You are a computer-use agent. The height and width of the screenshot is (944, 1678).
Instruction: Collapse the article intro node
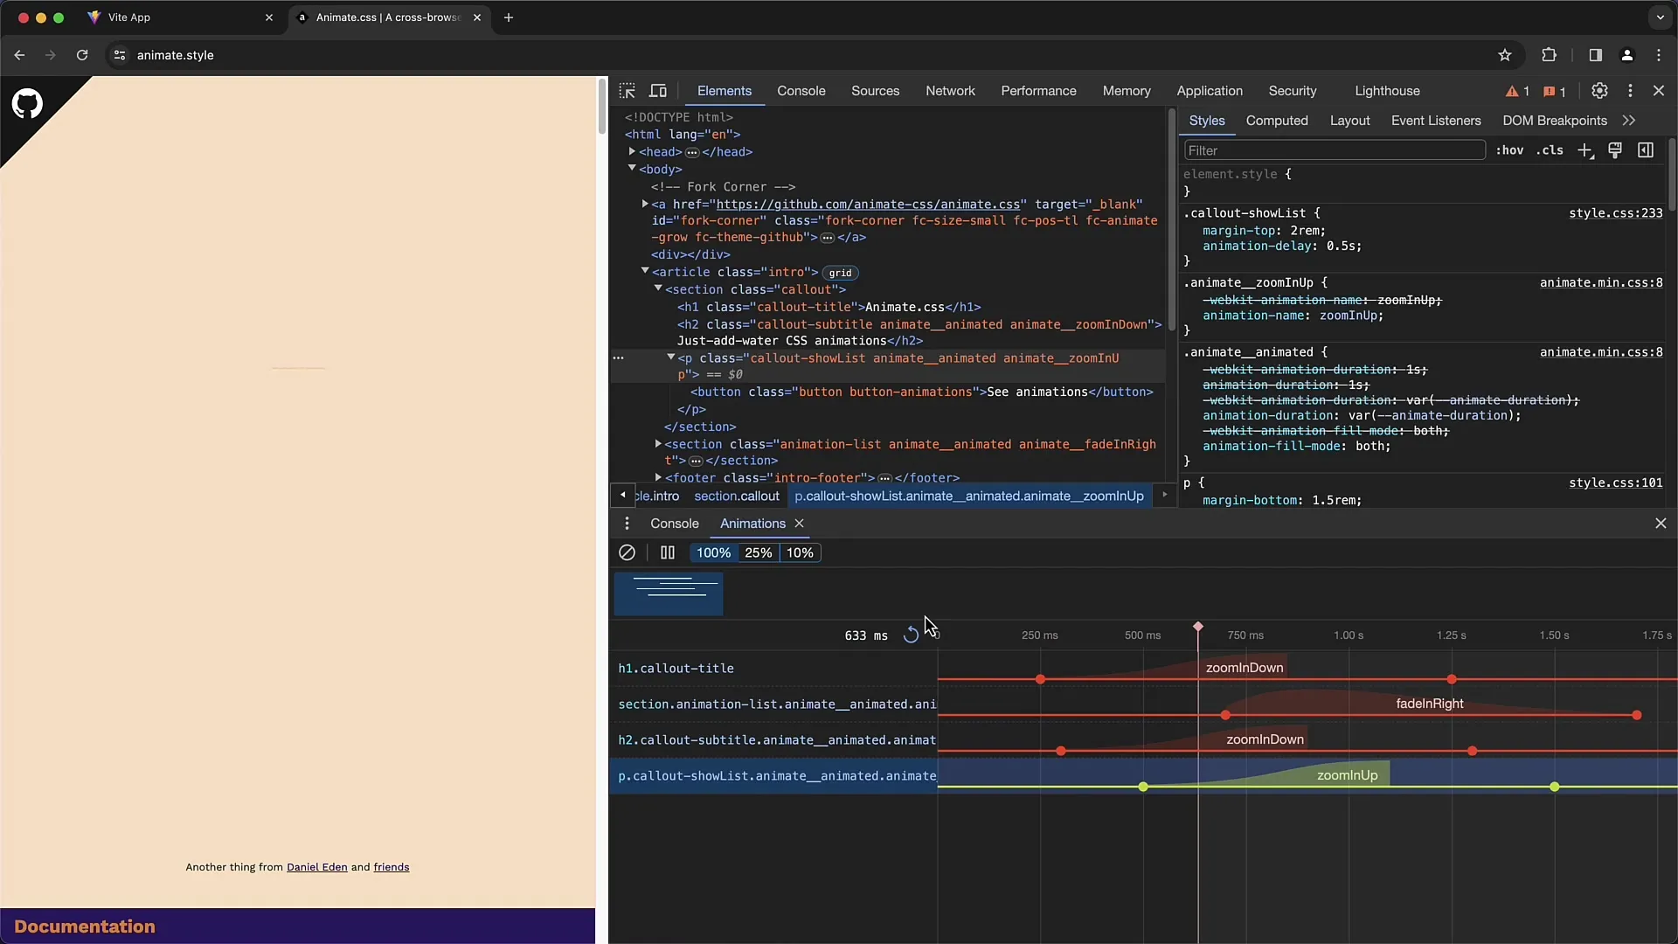click(645, 271)
